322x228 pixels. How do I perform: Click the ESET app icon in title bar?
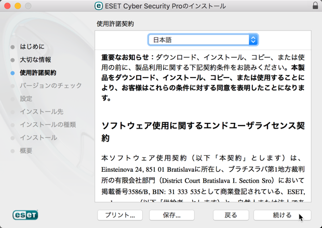pos(99,6)
